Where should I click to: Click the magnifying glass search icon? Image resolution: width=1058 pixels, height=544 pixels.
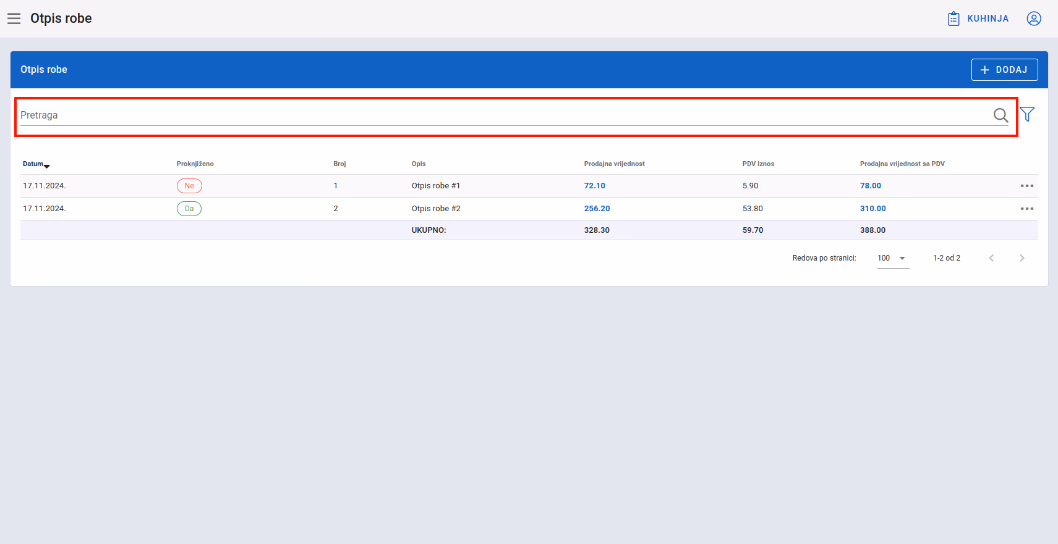[x=1000, y=115]
